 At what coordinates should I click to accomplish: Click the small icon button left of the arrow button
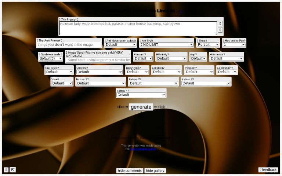[x=6, y=170]
